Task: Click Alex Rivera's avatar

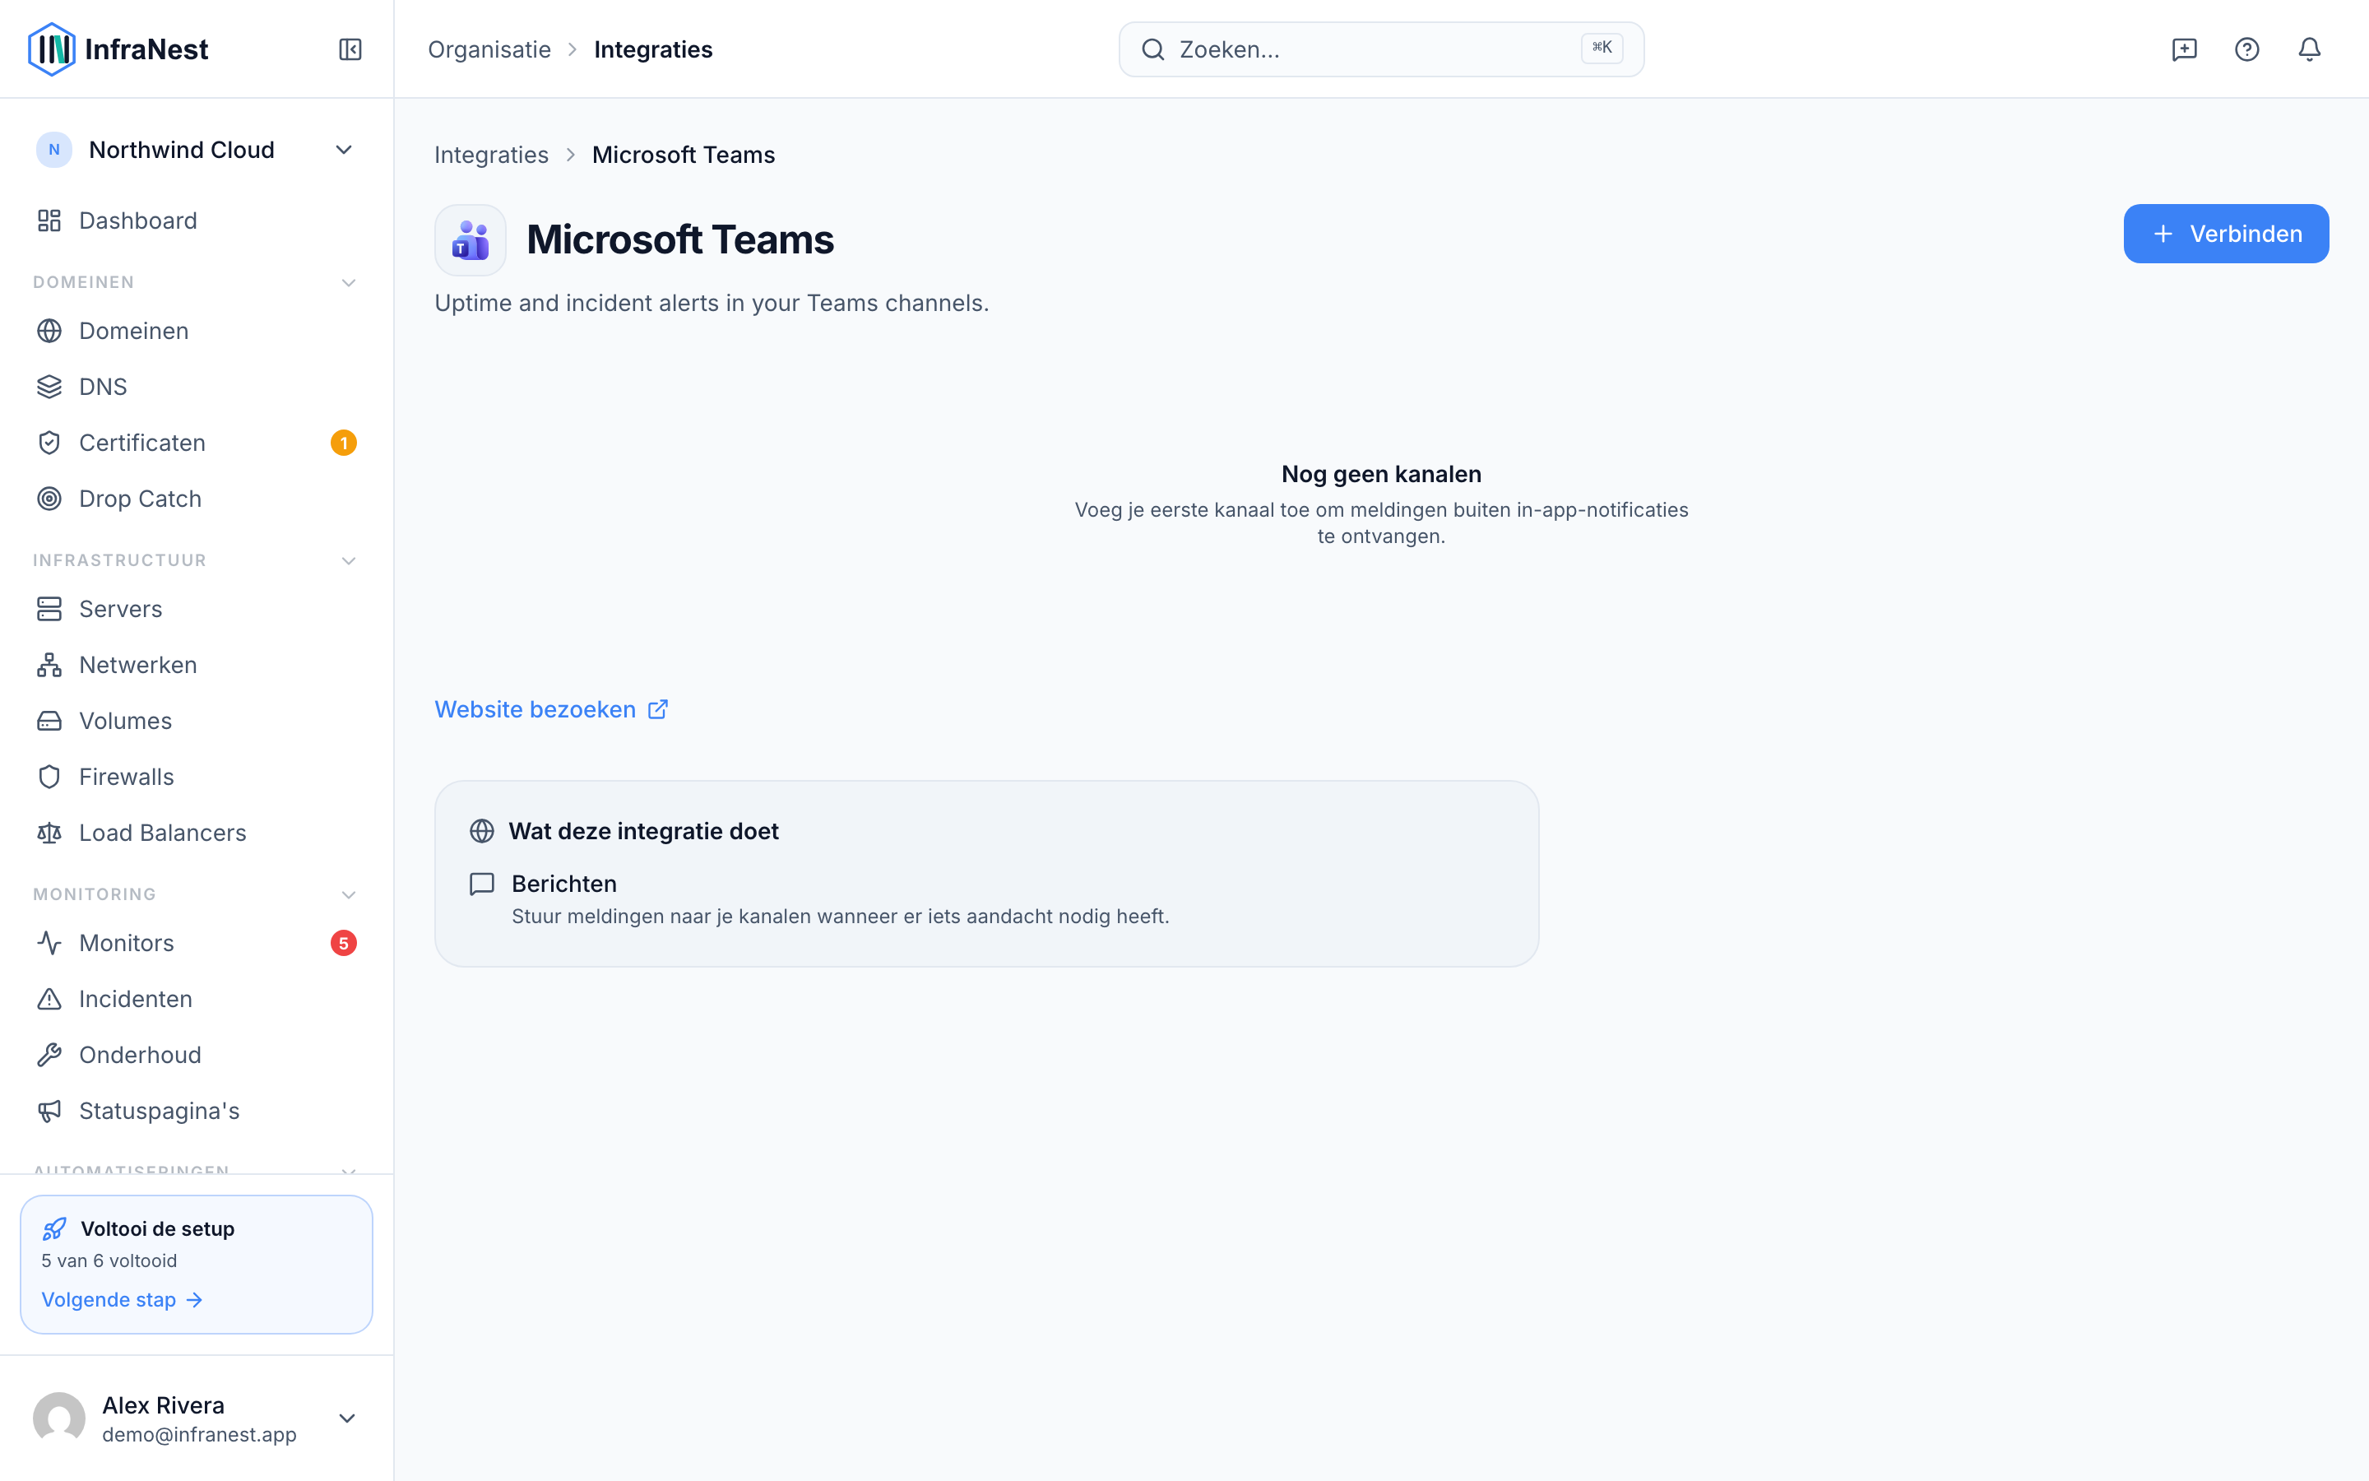Action: click(x=58, y=1418)
